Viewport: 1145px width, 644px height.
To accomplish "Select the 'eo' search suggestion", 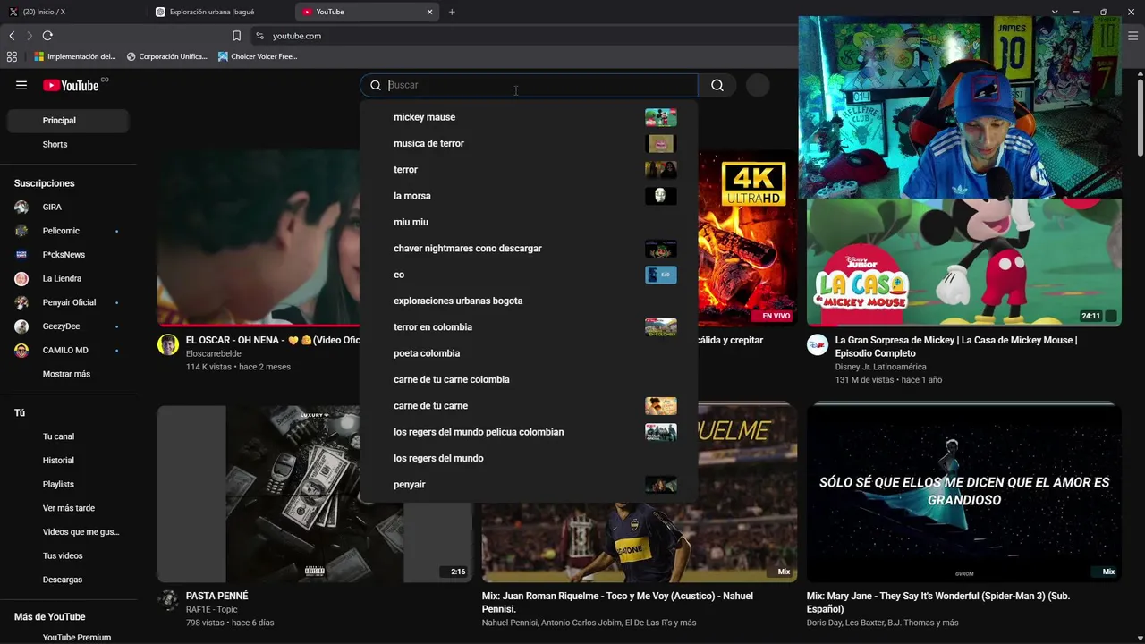I will (x=529, y=275).
